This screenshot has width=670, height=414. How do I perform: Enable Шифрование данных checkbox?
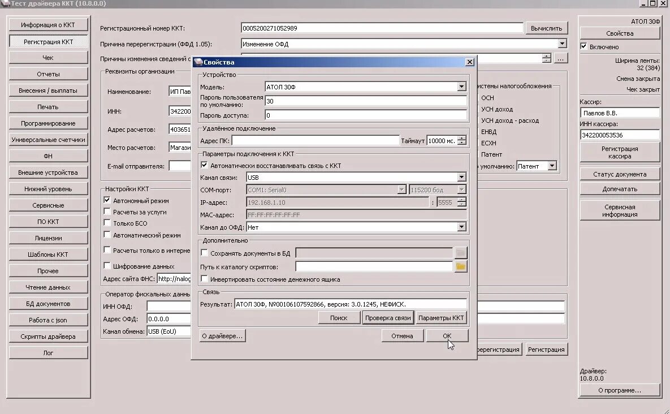tap(107, 266)
